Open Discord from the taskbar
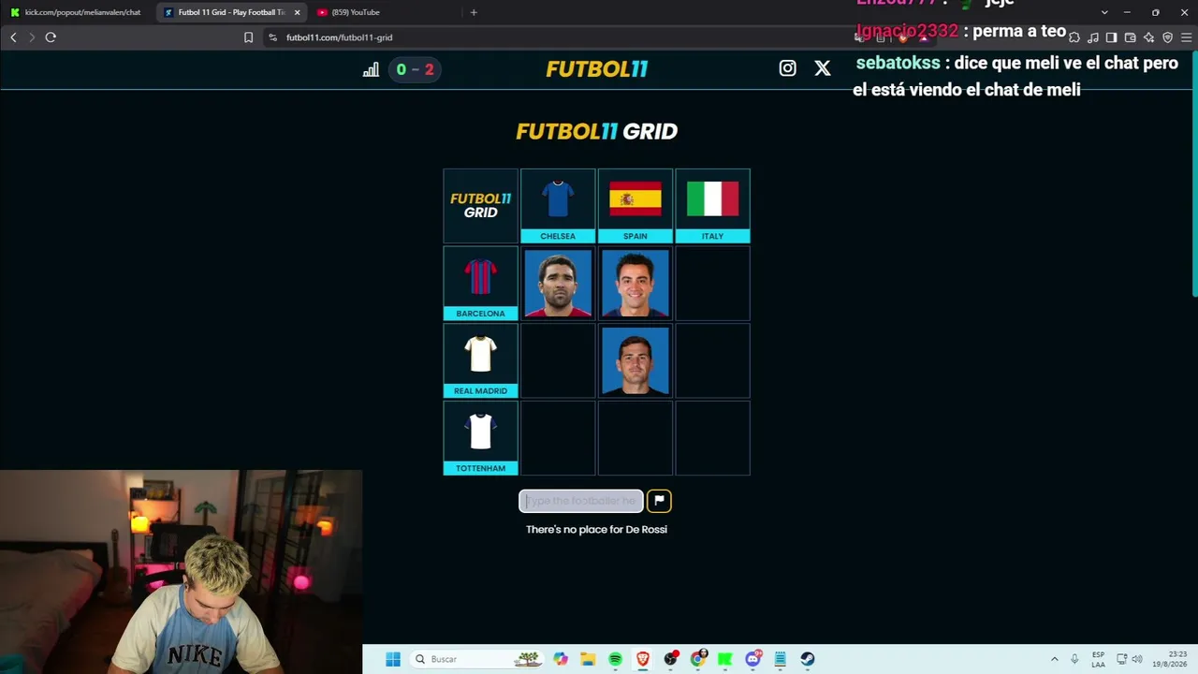Image resolution: width=1198 pixels, height=674 pixels. 752,659
